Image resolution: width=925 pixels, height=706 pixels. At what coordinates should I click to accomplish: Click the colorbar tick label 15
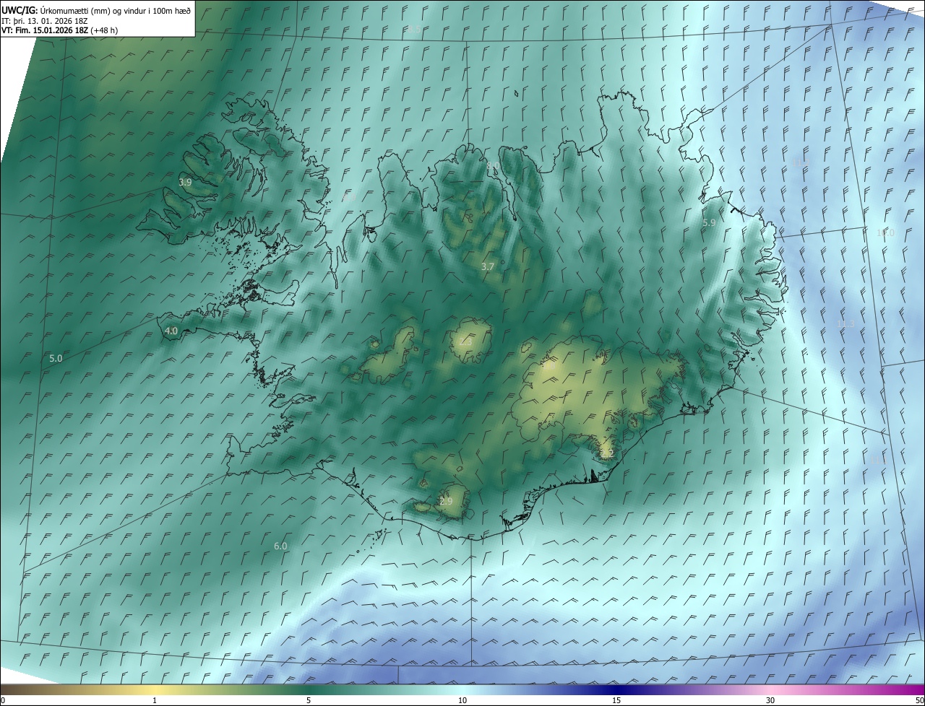coord(616,700)
